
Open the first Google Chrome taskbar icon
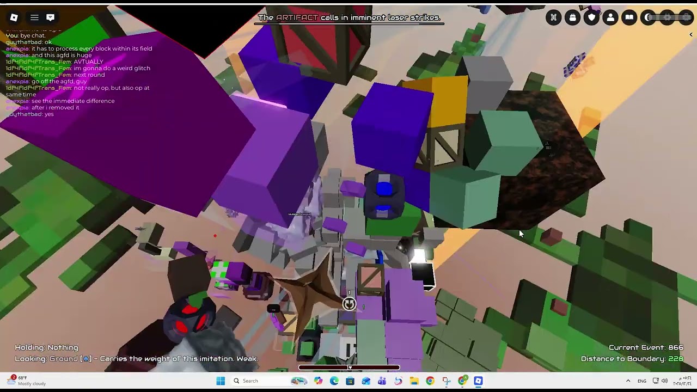pyautogui.click(x=430, y=381)
